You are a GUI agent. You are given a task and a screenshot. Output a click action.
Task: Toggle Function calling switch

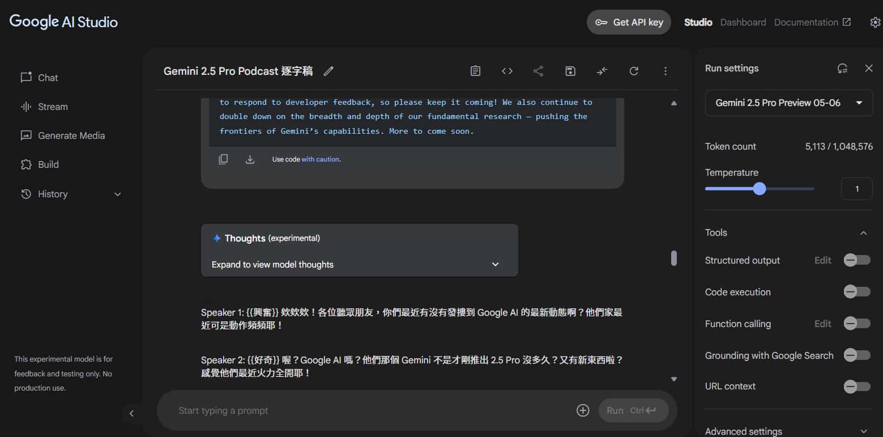coord(857,324)
